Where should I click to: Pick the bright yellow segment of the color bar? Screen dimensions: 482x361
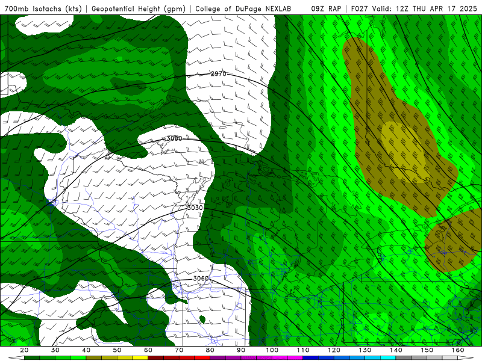[140, 358]
